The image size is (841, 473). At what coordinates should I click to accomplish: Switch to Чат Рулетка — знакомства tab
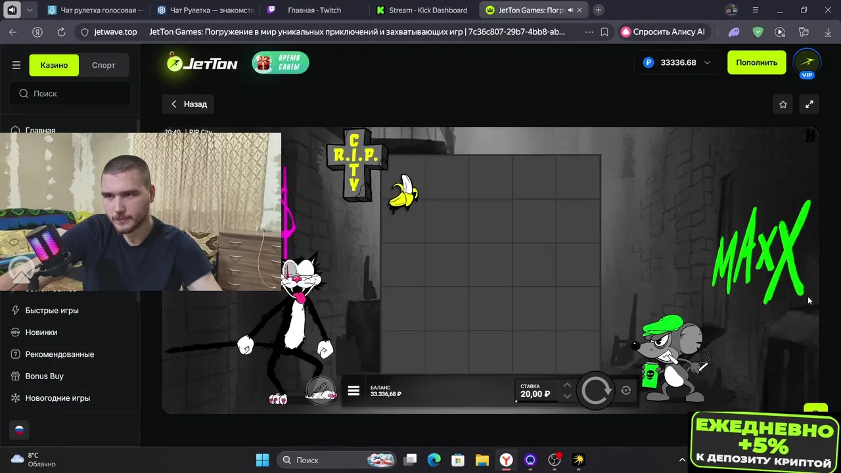[x=205, y=10]
